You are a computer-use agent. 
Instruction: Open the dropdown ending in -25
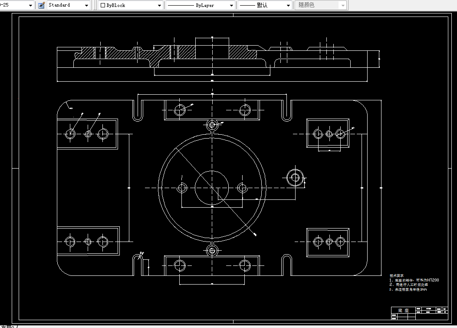point(16,5)
